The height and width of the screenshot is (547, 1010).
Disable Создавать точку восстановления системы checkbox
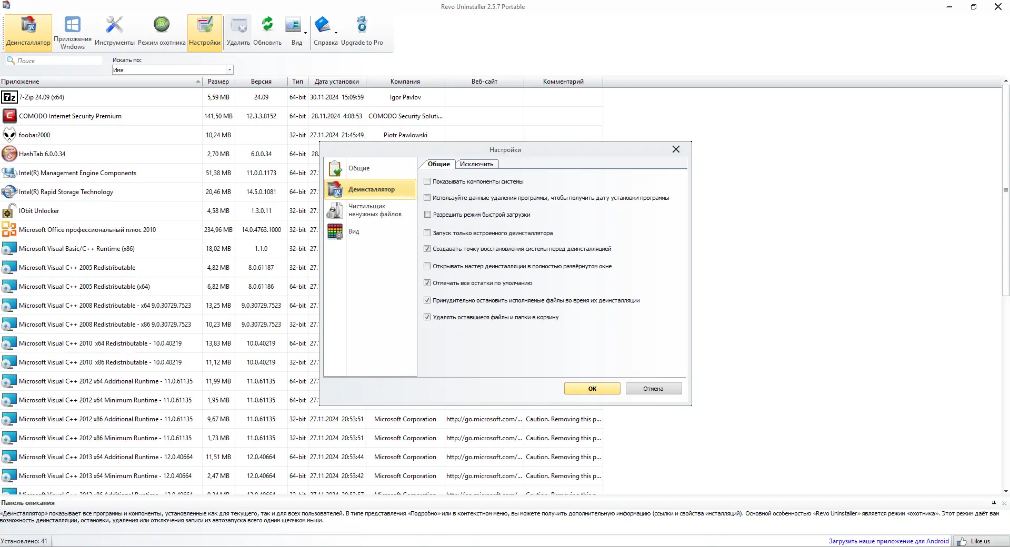click(427, 249)
